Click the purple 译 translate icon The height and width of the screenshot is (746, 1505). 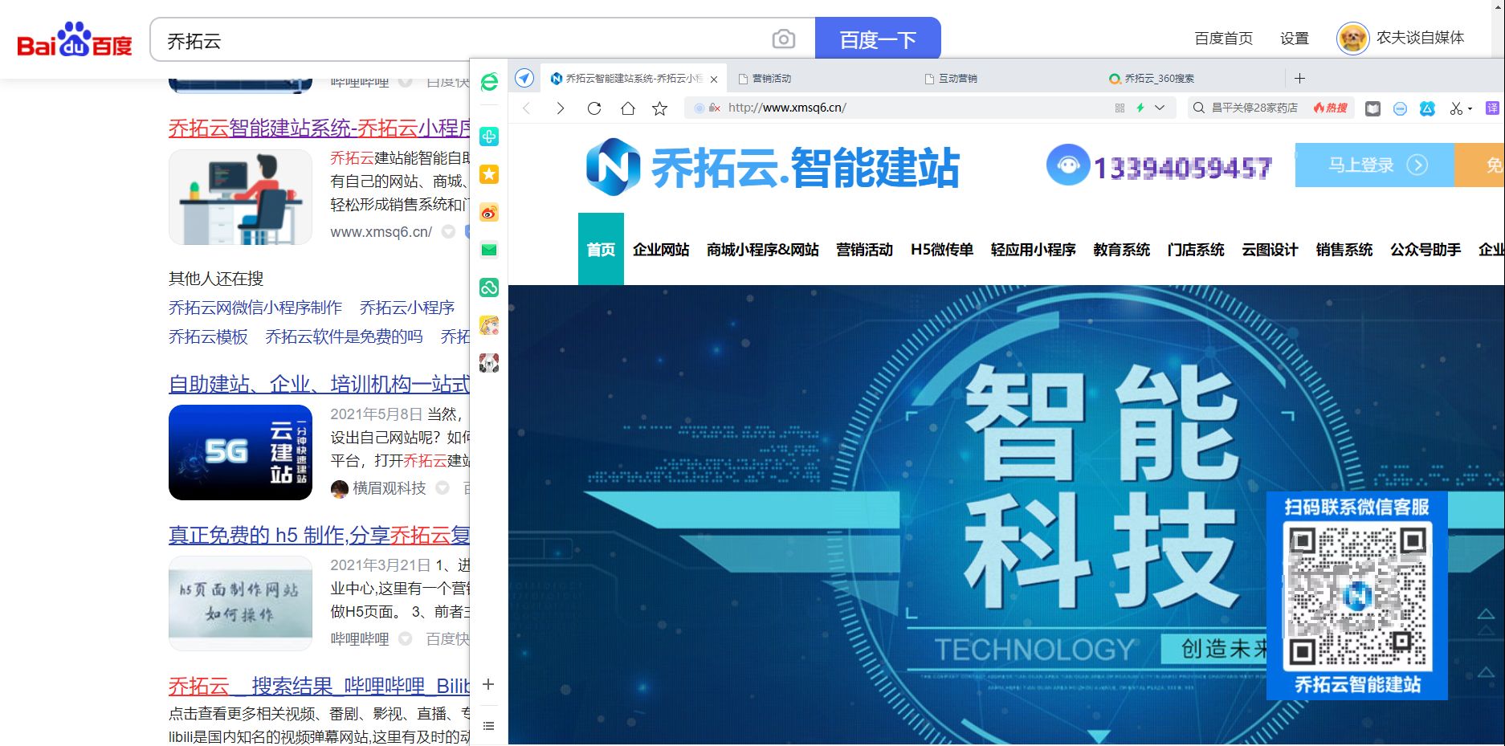click(1492, 107)
